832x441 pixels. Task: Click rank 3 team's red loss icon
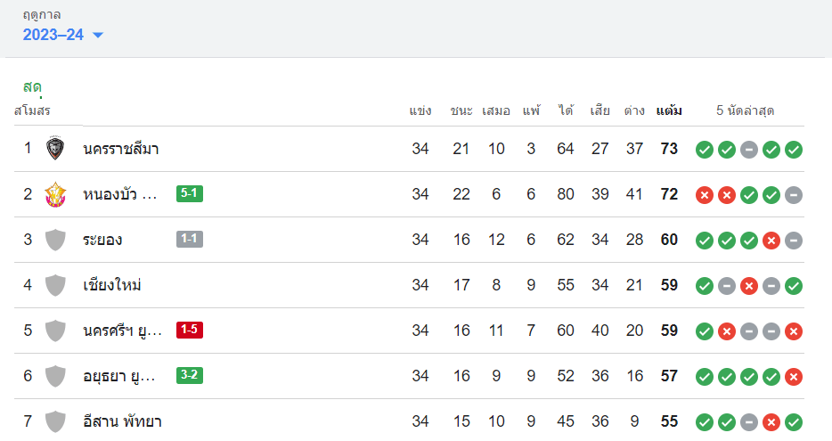771,241
